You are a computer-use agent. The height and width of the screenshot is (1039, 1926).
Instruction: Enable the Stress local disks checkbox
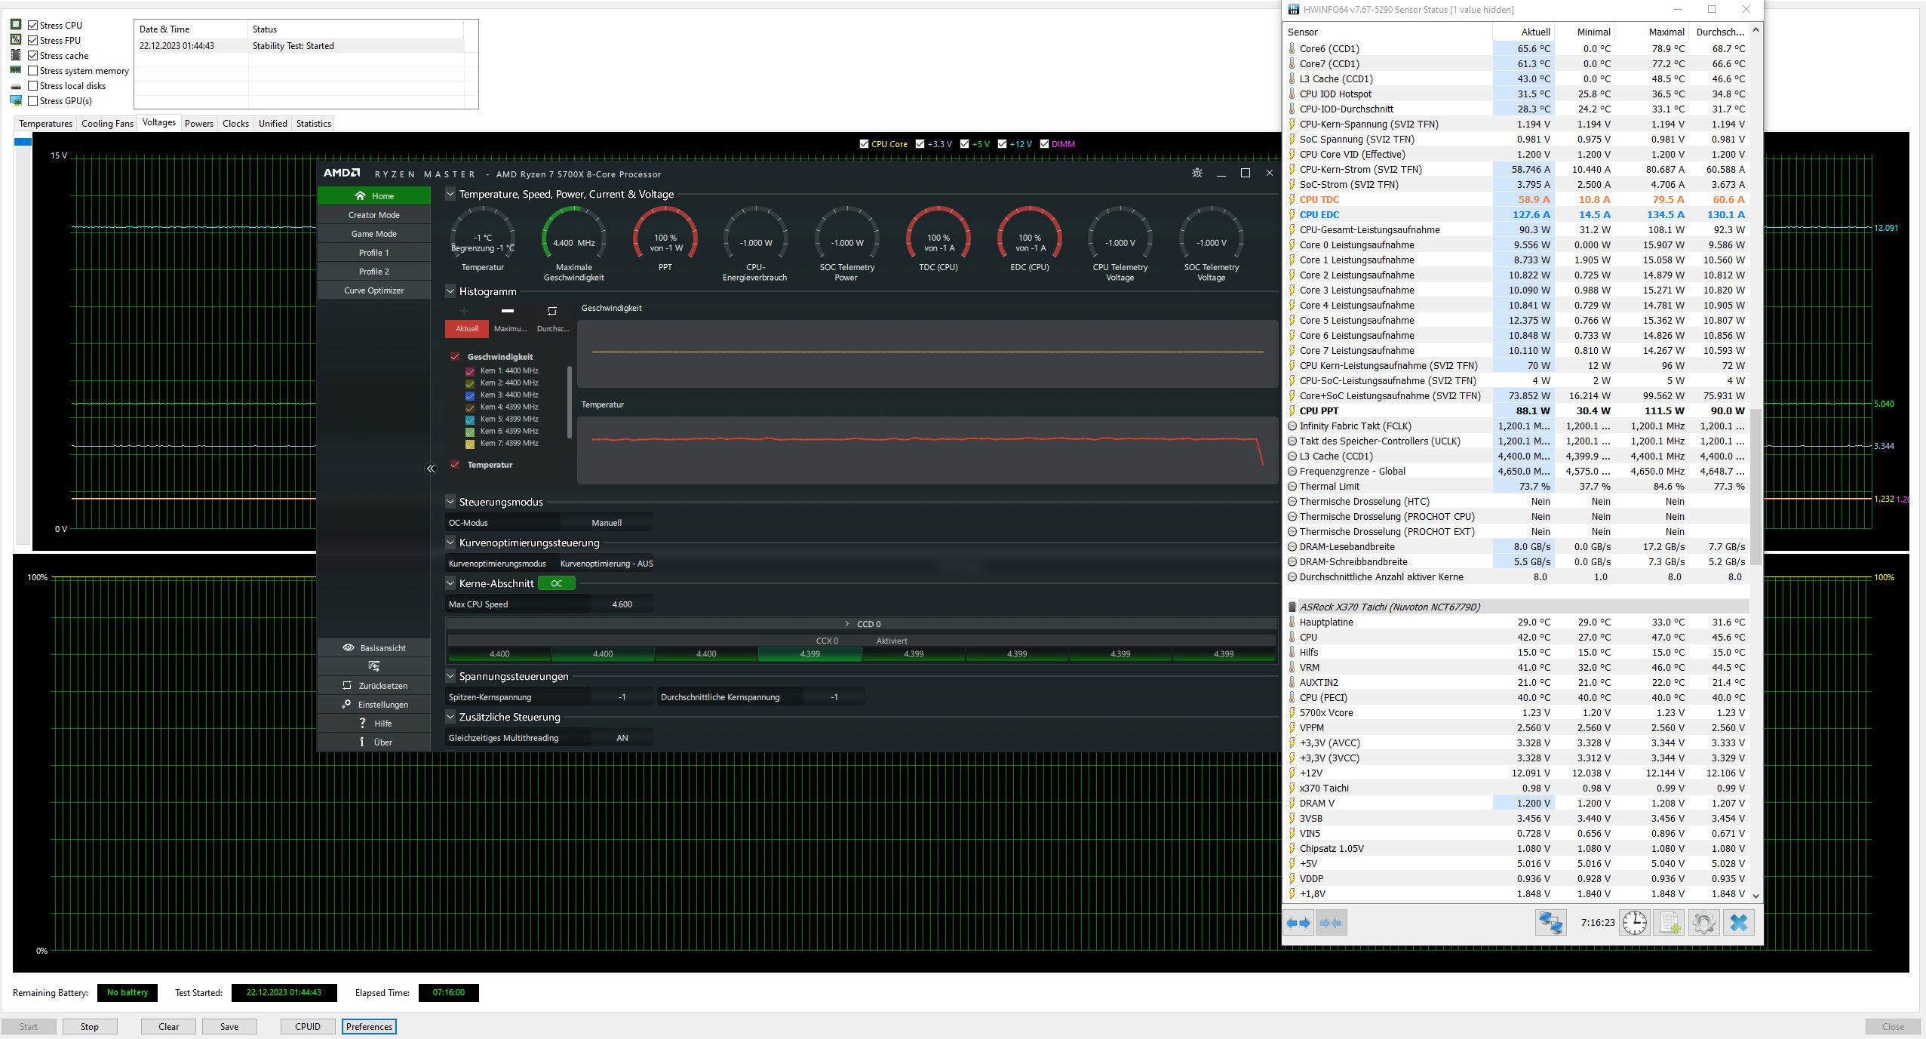tap(32, 85)
